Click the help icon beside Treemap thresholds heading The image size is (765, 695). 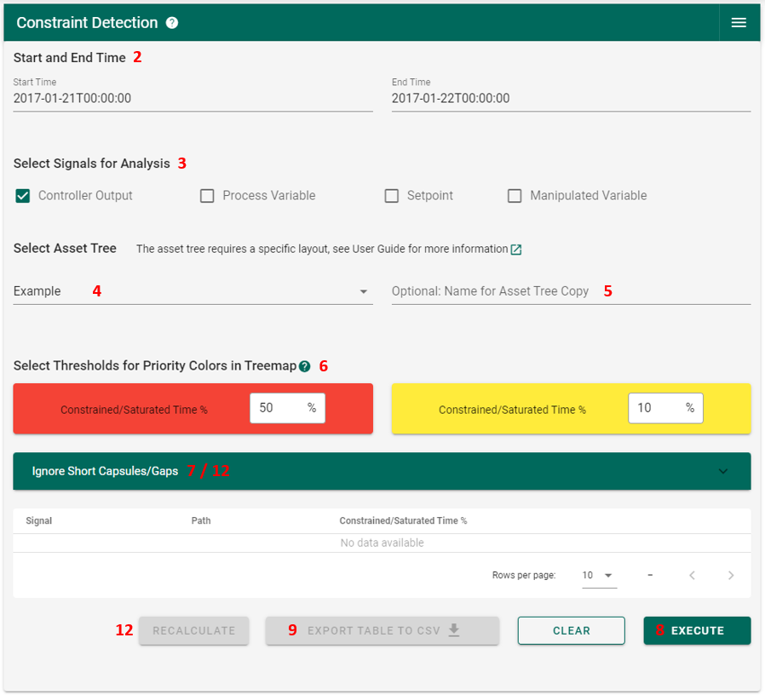tap(304, 366)
